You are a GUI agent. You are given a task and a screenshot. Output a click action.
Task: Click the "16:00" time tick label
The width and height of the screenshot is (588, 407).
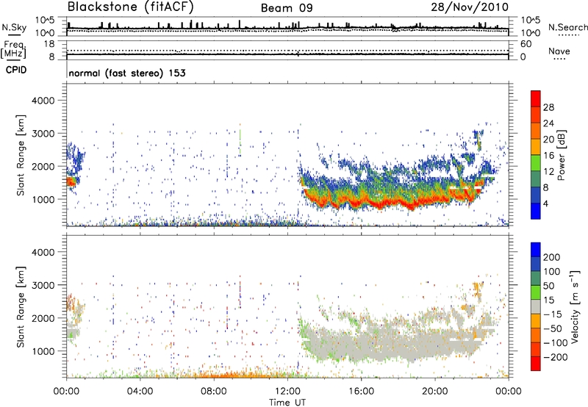coord(361,392)
